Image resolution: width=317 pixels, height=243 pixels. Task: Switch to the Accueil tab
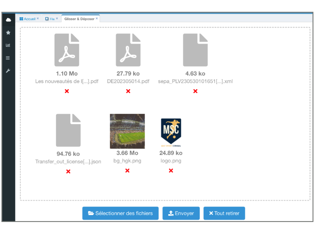tap(27, 19)
